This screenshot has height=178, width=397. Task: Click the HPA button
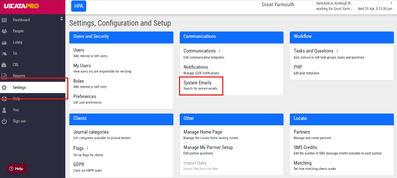79,6
